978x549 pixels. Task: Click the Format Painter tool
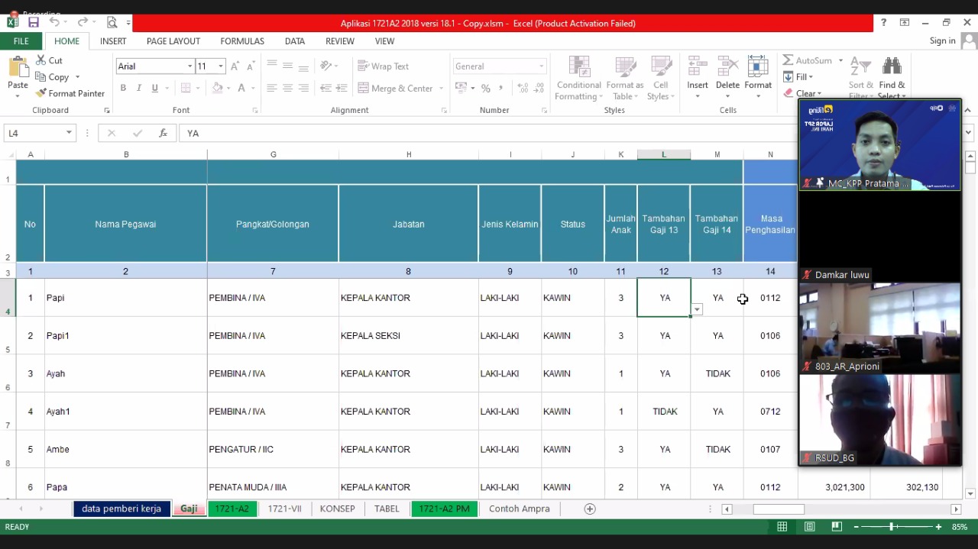click(70, 93)
